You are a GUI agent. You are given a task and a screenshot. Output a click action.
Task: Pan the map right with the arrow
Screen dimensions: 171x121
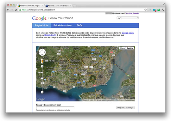point(44,52)
